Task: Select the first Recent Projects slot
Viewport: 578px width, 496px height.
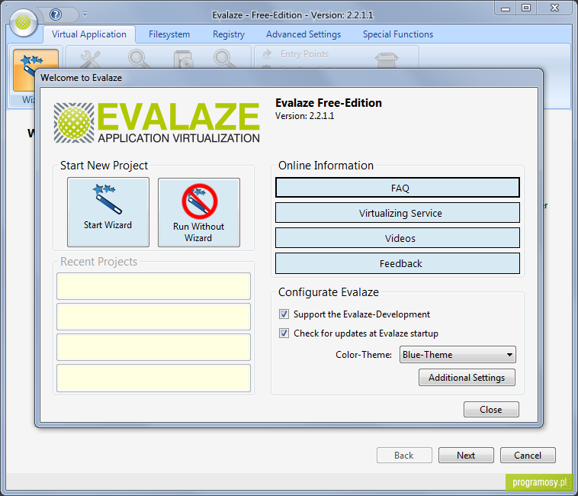Action: coord(153,286)
